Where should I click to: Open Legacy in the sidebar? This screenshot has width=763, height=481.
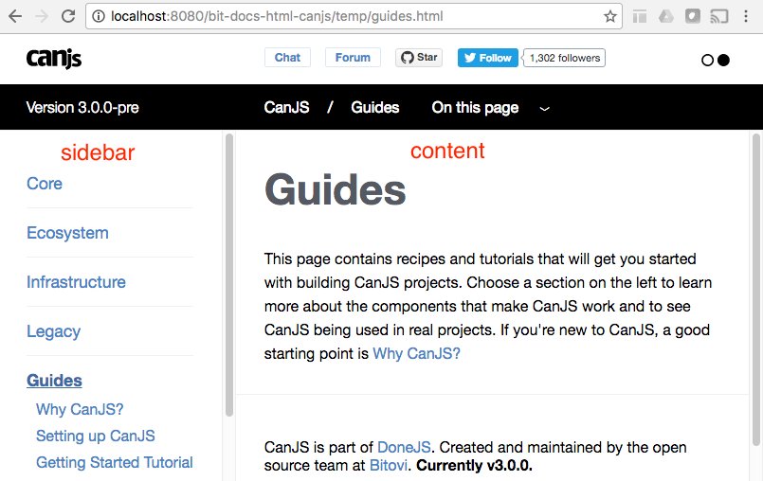pyautogui.click(x=53, y=331)
